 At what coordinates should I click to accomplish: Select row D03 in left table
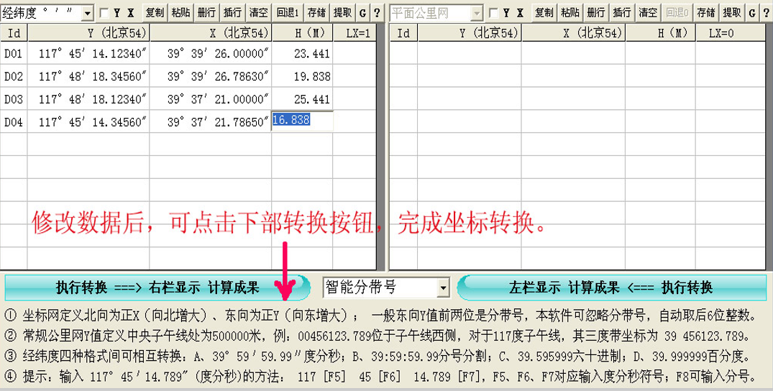click(14, 99)
